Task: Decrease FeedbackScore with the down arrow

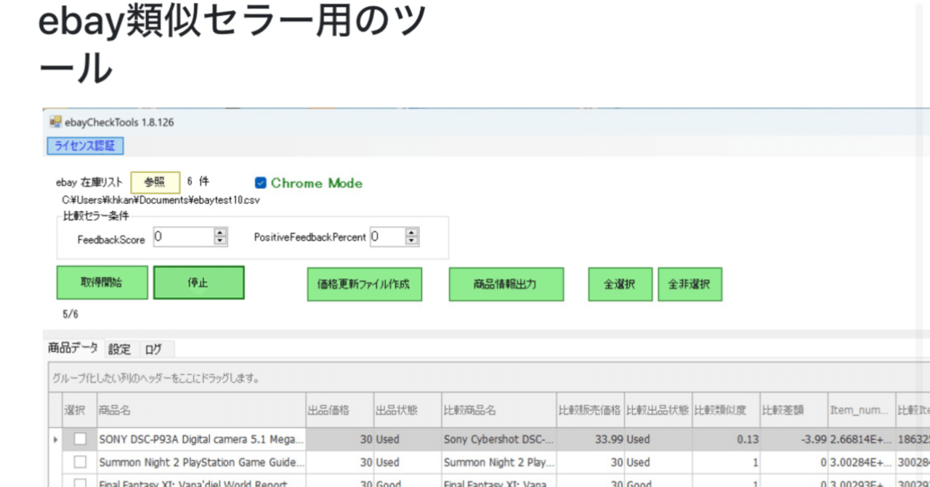Action: (220, 241)
